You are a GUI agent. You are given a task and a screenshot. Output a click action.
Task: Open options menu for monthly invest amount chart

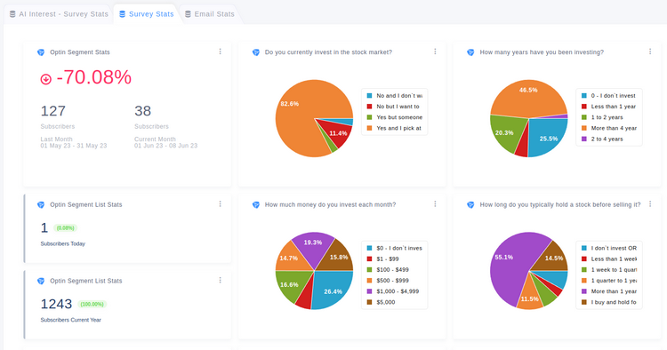pyautogui.click(x=435, y=204)
